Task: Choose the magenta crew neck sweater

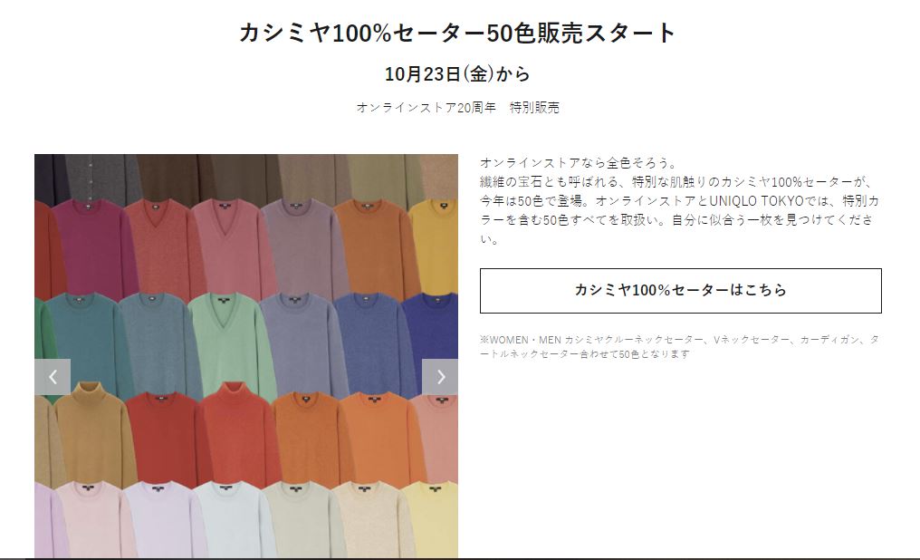Action: [x=89, y=249]
